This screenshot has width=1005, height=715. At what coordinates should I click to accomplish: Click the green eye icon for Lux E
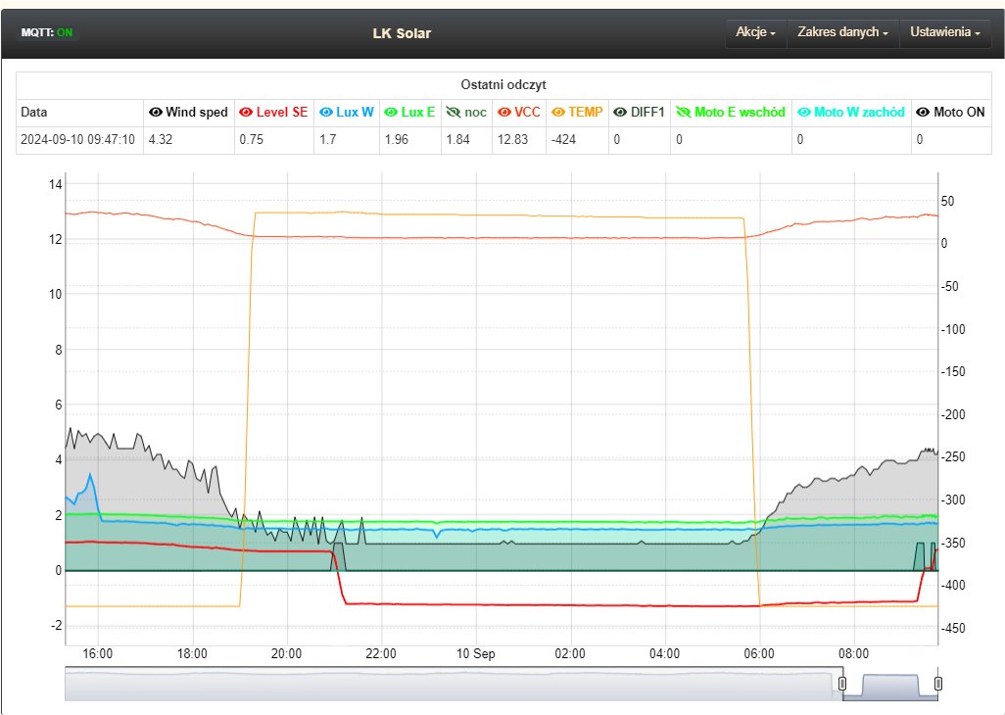[x=391, y=113]
